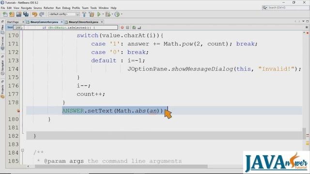This screenshot has height=174, width=310.
Task: Open the default config dropdown
Action: pos(63,14)
